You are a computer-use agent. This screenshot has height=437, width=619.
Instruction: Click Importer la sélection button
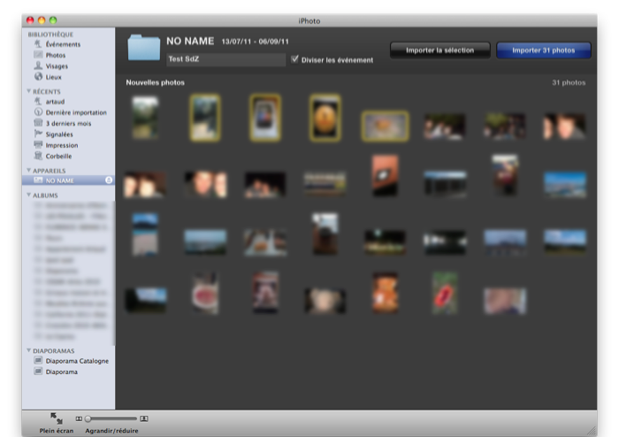(440, 50)
